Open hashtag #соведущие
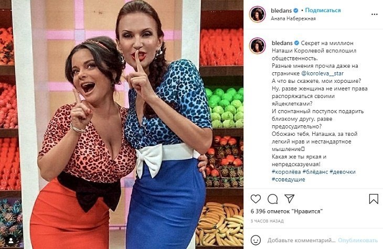The width and height of the screenshot is (383, 249). tap(288, 179)
